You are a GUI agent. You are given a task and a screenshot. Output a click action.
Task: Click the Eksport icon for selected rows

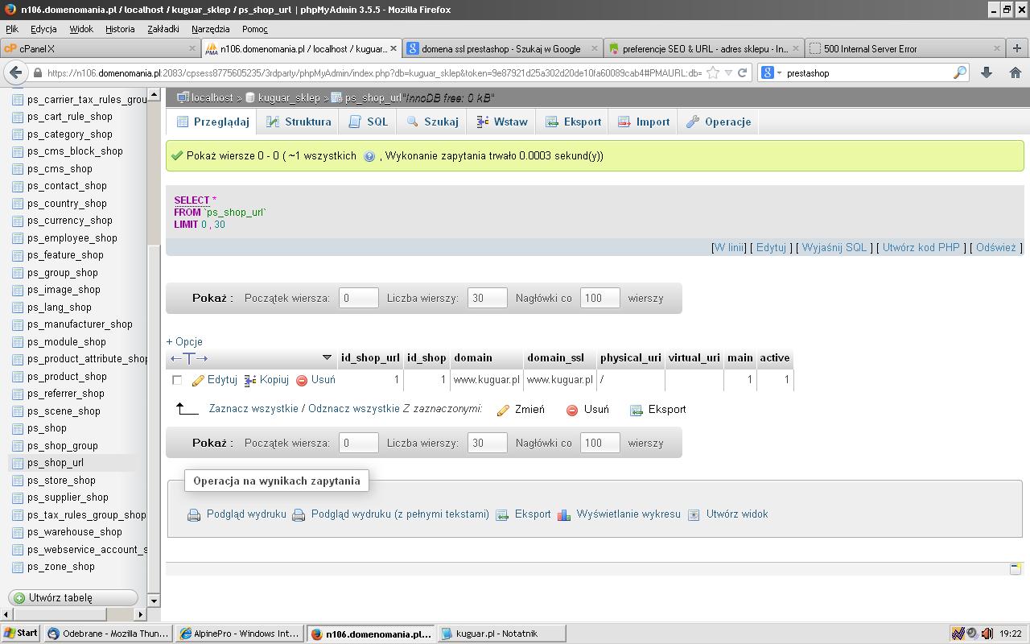[637, 410]
